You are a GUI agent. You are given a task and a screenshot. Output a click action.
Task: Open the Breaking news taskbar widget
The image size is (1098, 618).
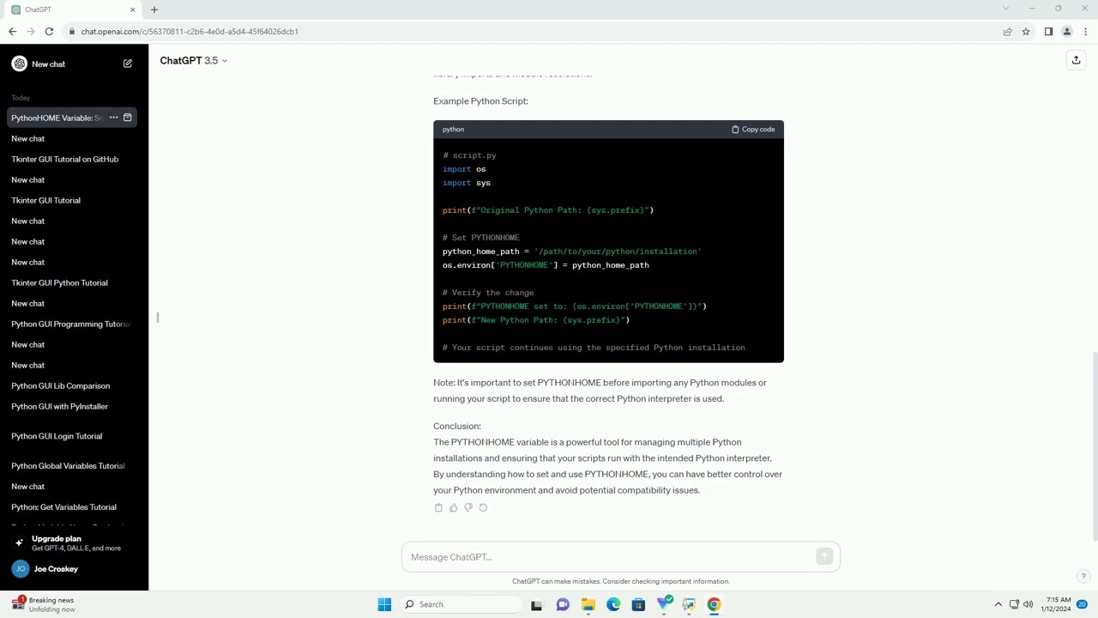point(43,604)
